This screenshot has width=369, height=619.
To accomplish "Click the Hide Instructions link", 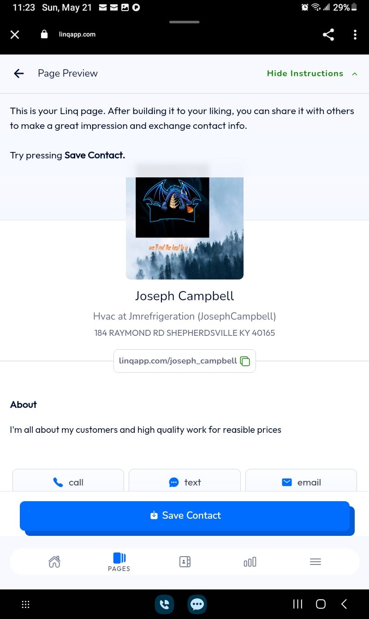I will [305, 73].
